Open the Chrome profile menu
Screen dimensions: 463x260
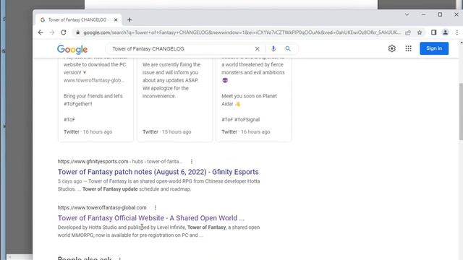tap(446, 32)
